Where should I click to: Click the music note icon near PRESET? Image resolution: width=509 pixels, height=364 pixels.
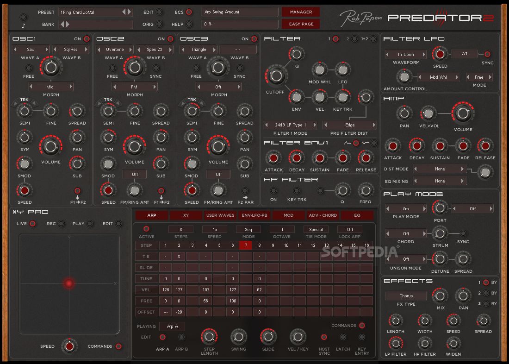click(x=23, y=25)
